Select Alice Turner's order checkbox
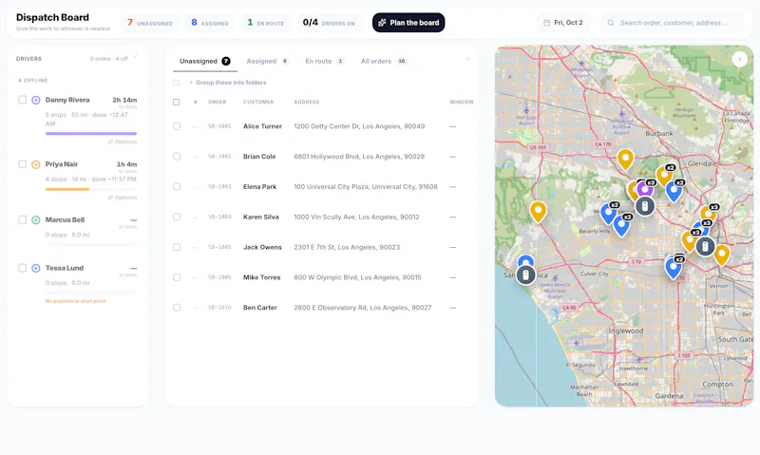The height and width of the screenshot is (455, 760). [177, 126]
